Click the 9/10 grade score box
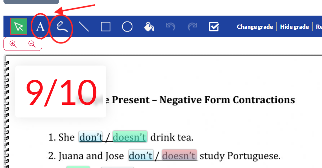 point(61,92)
